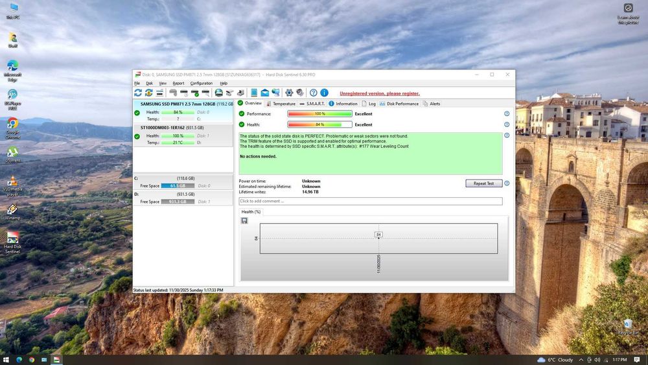Click the network computers toolbar icon
648x365 pixels.
[x=275, y=93]
